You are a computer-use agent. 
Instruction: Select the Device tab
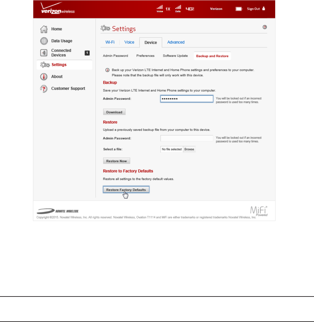click(151, 42)
